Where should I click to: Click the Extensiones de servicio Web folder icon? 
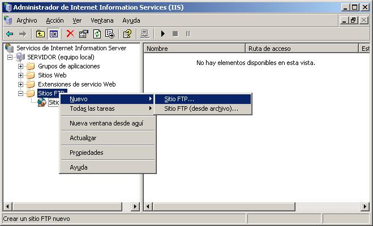[x=30, y=84]
